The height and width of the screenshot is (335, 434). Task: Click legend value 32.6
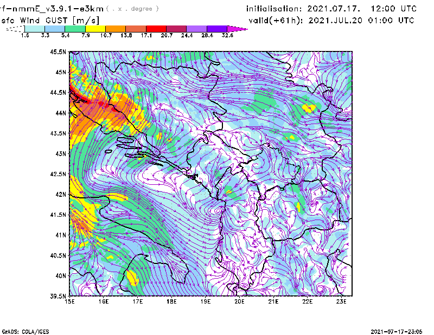click(227, 35)
